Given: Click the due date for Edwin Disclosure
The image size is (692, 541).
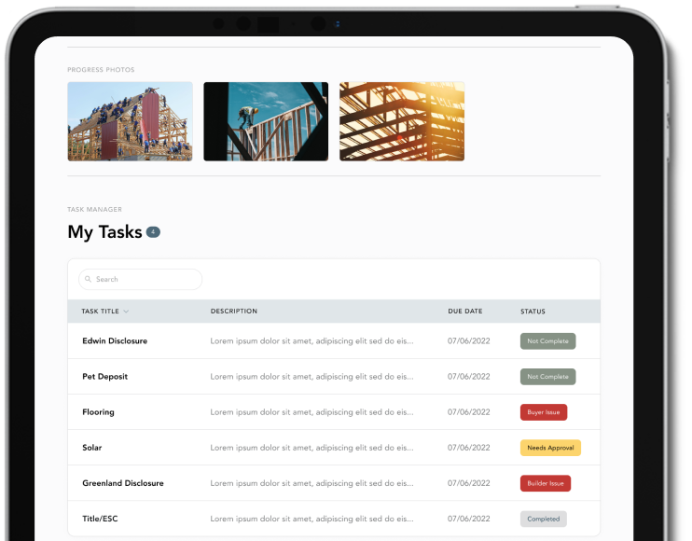Looking at the screenshot, I should click(x=469, y=340).
